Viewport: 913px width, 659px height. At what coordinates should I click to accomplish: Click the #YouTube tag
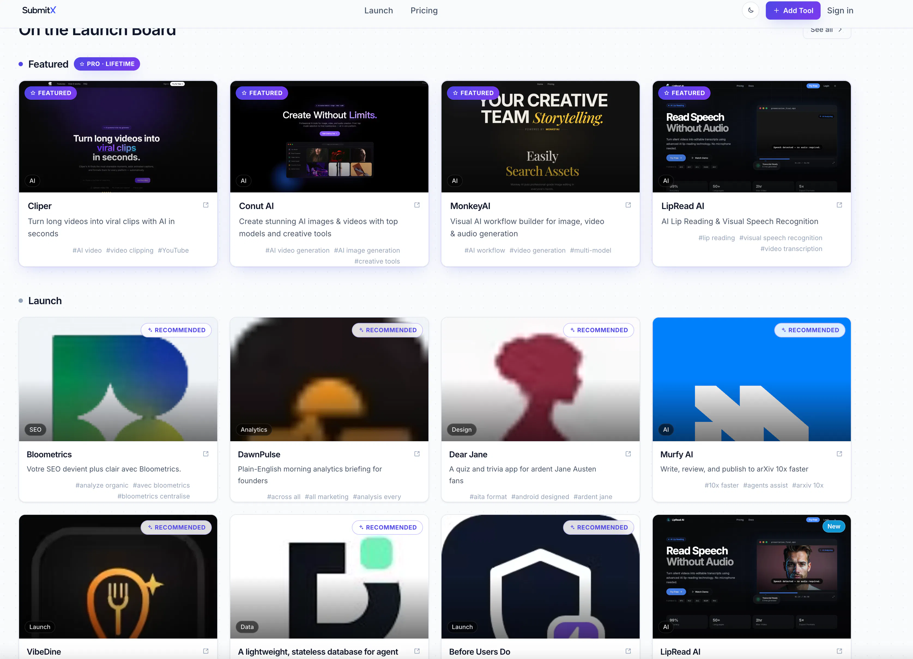pos(173,250)
